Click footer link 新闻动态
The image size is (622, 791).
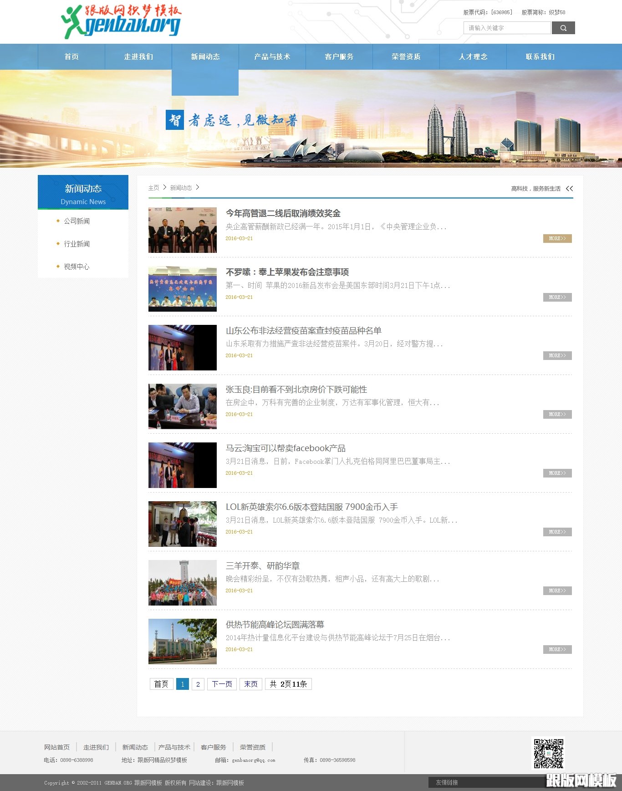point(135,747)
